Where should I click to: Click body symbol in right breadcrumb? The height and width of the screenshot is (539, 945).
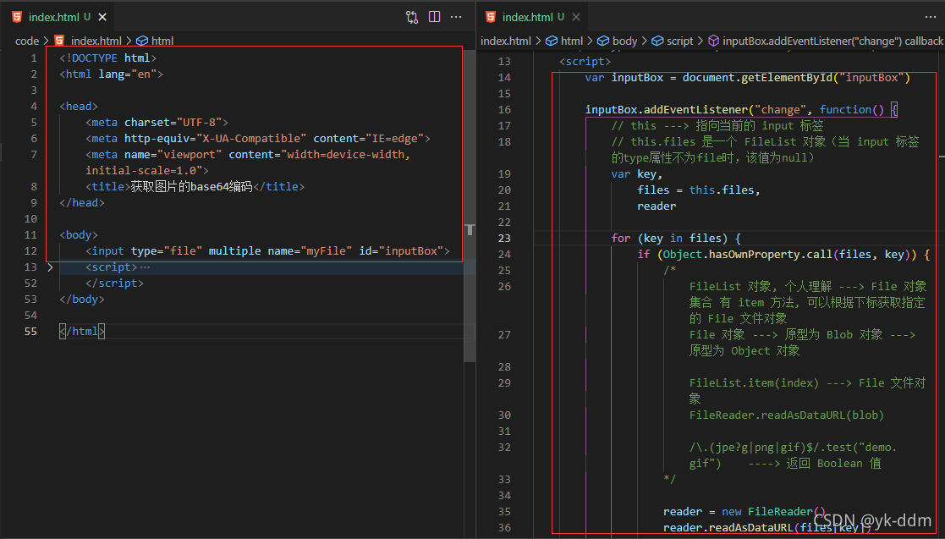coord(617,41)
